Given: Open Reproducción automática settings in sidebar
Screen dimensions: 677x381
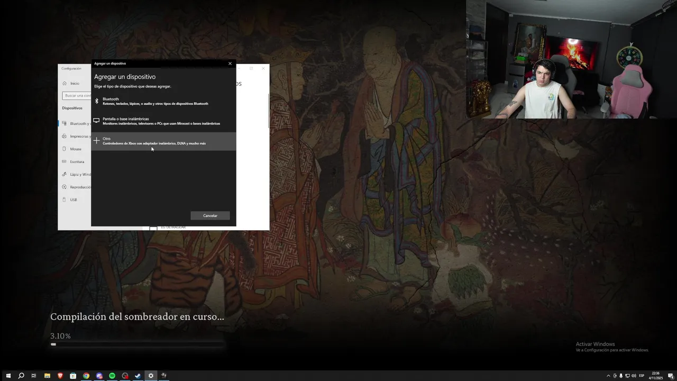Looking at the screenshot, I should coord(74,187).
